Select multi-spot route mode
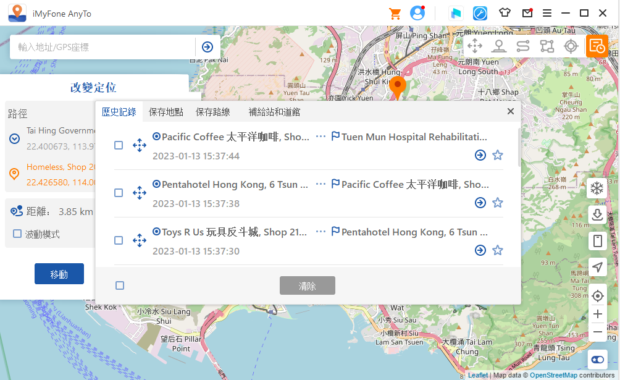620x380 pixels. [x=547, y=46]
